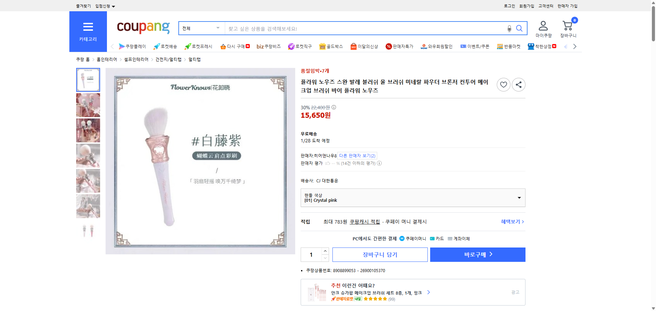Navigate to 셀프인테리어 in the breadcrumb
This screenshot has width=656, height=311.
136,59
